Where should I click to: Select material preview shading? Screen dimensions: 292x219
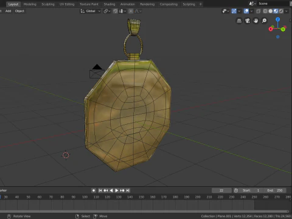click(x=276, y=11)
